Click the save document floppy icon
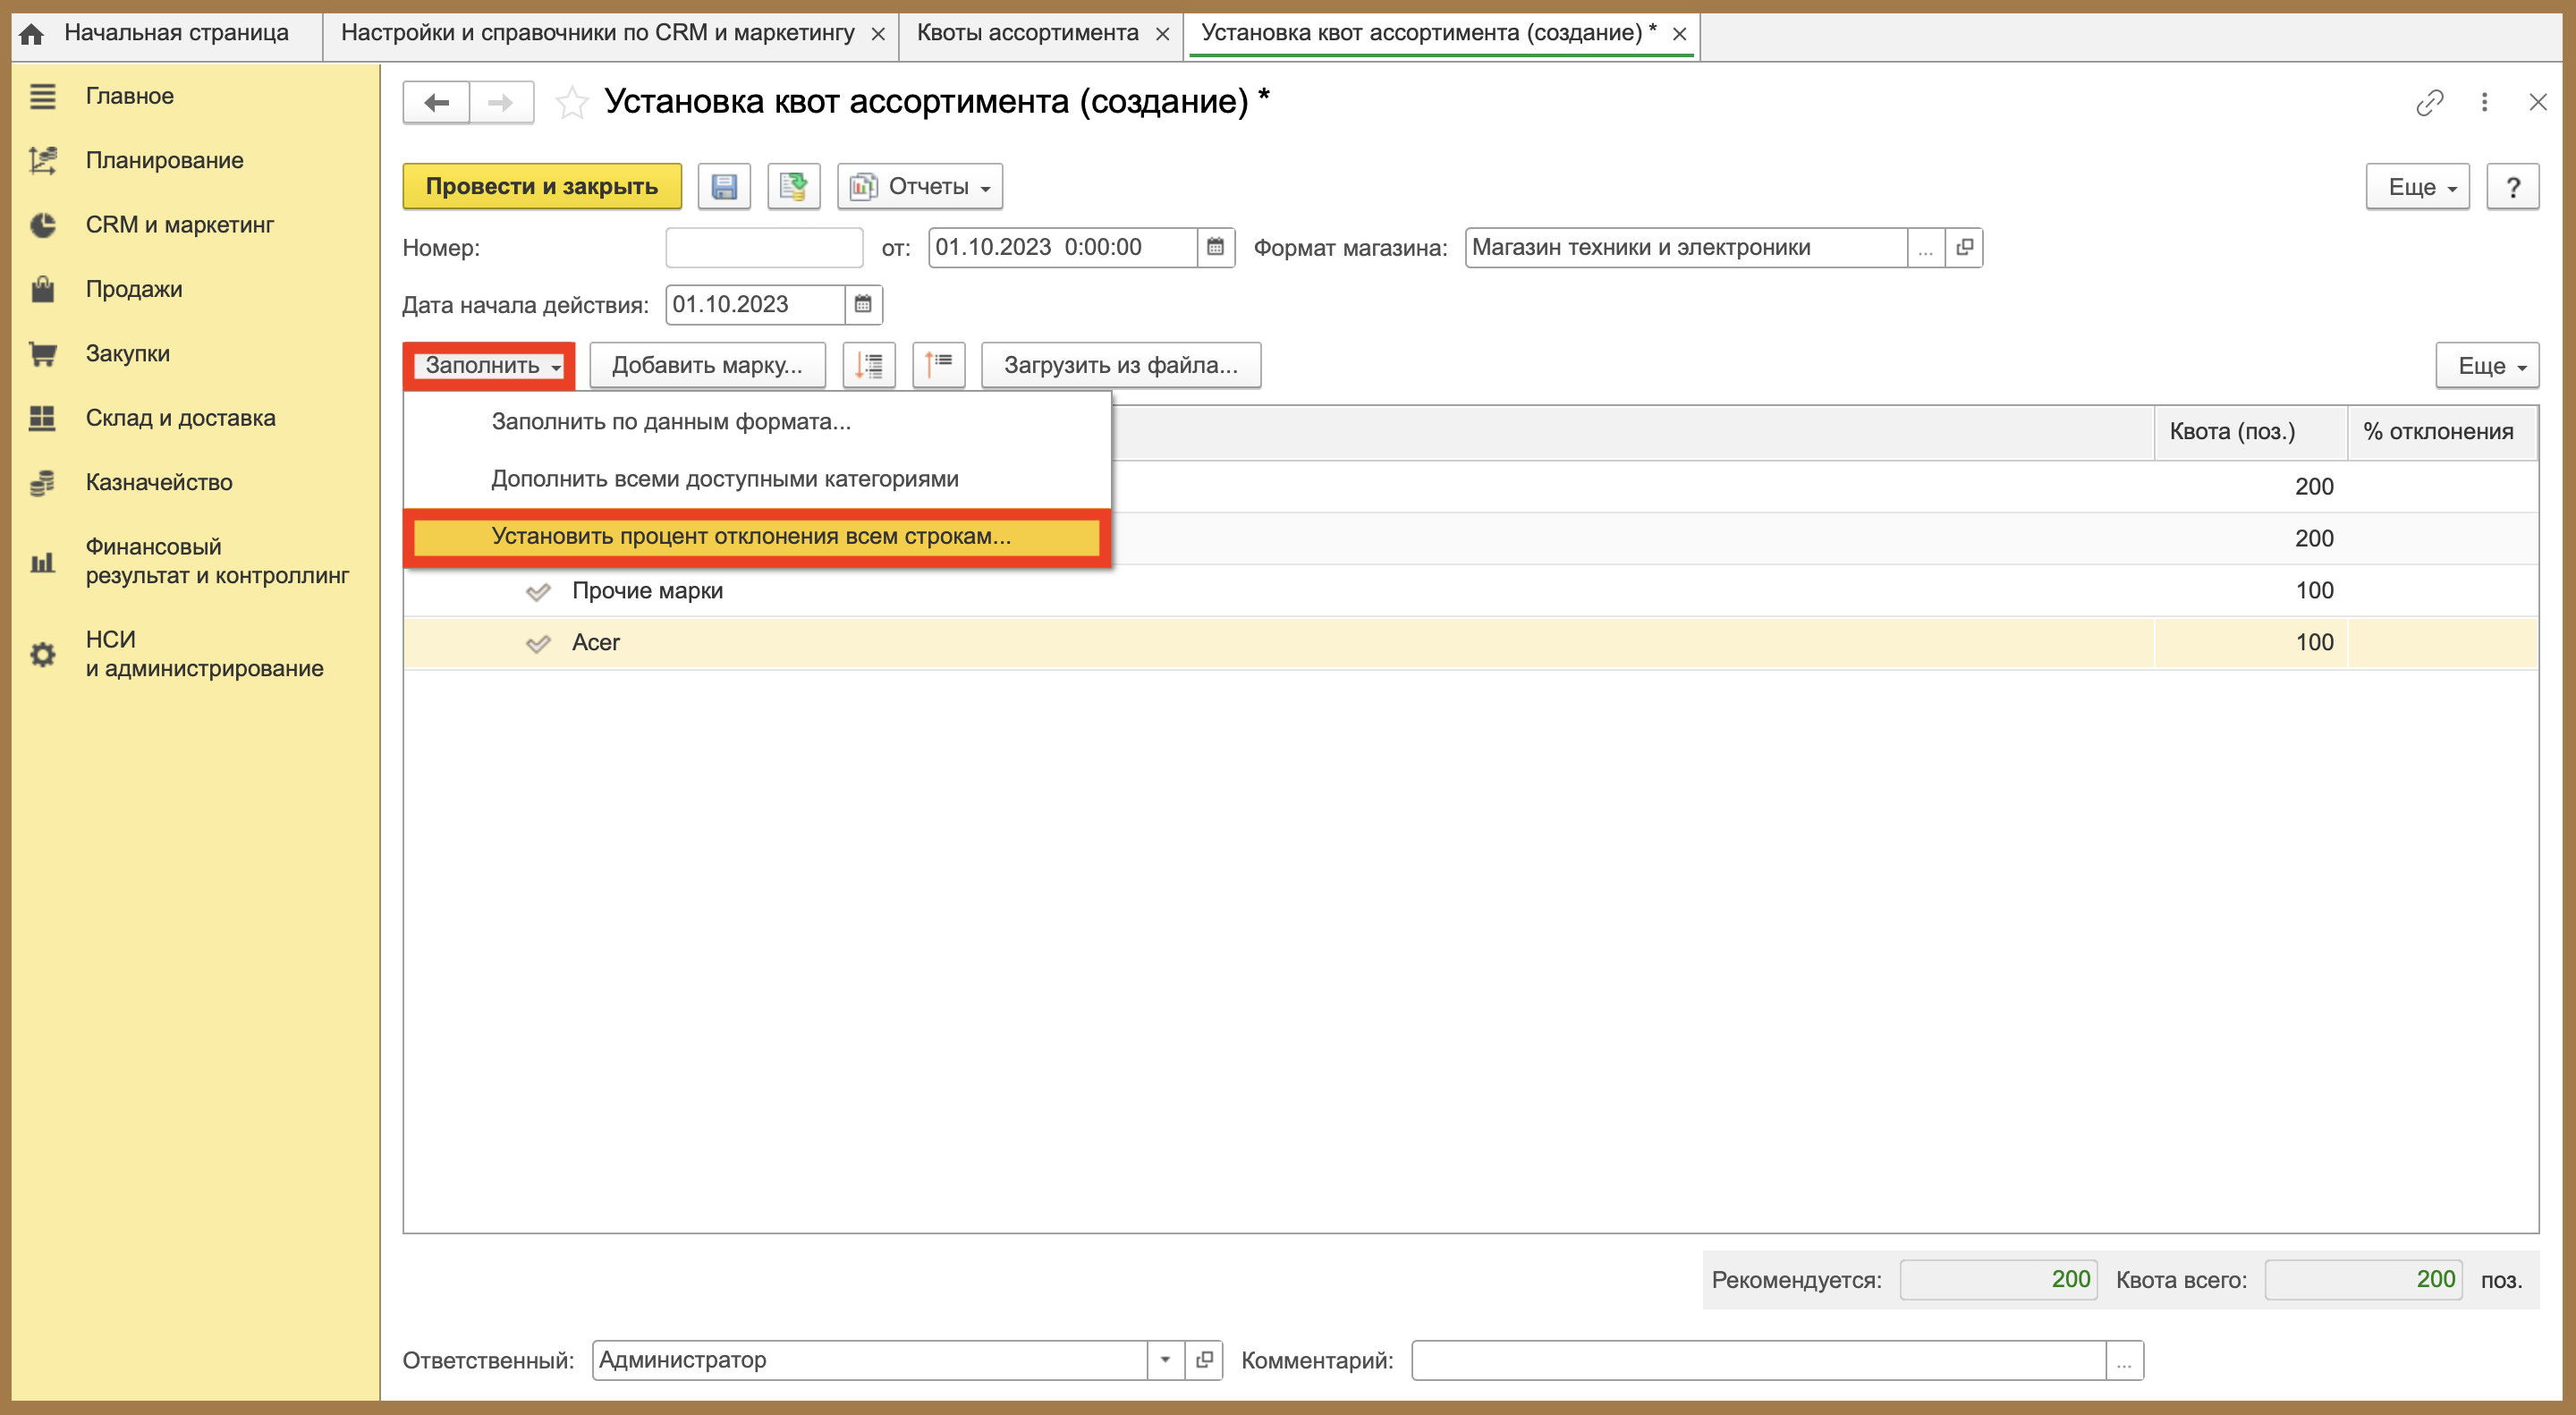Image resolution: width=2576 pixels, height=1415 pixels. click(724, 187)
